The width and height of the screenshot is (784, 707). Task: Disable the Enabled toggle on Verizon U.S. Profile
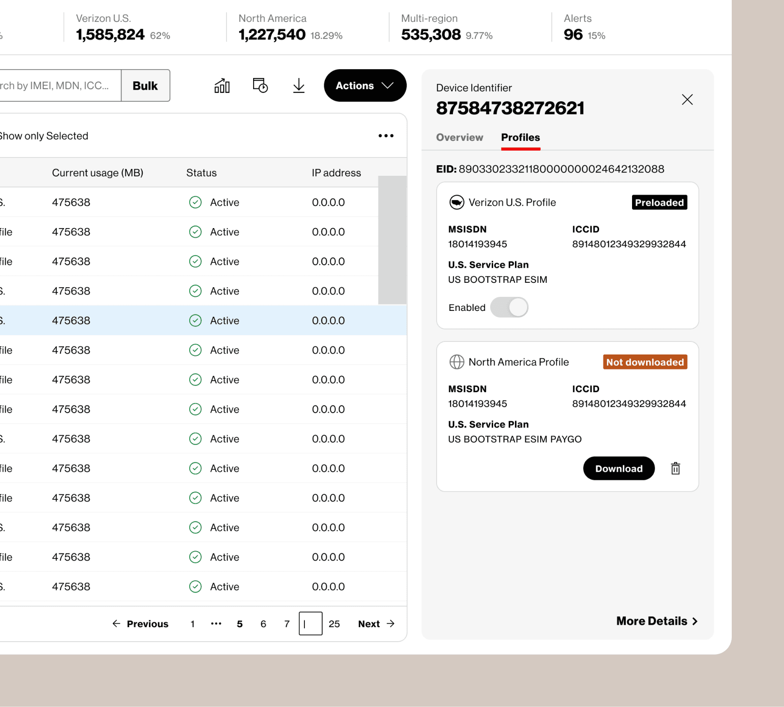click(509, 307)
